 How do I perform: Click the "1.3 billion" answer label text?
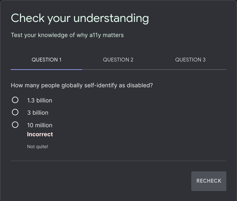click(x=40, y=100)
